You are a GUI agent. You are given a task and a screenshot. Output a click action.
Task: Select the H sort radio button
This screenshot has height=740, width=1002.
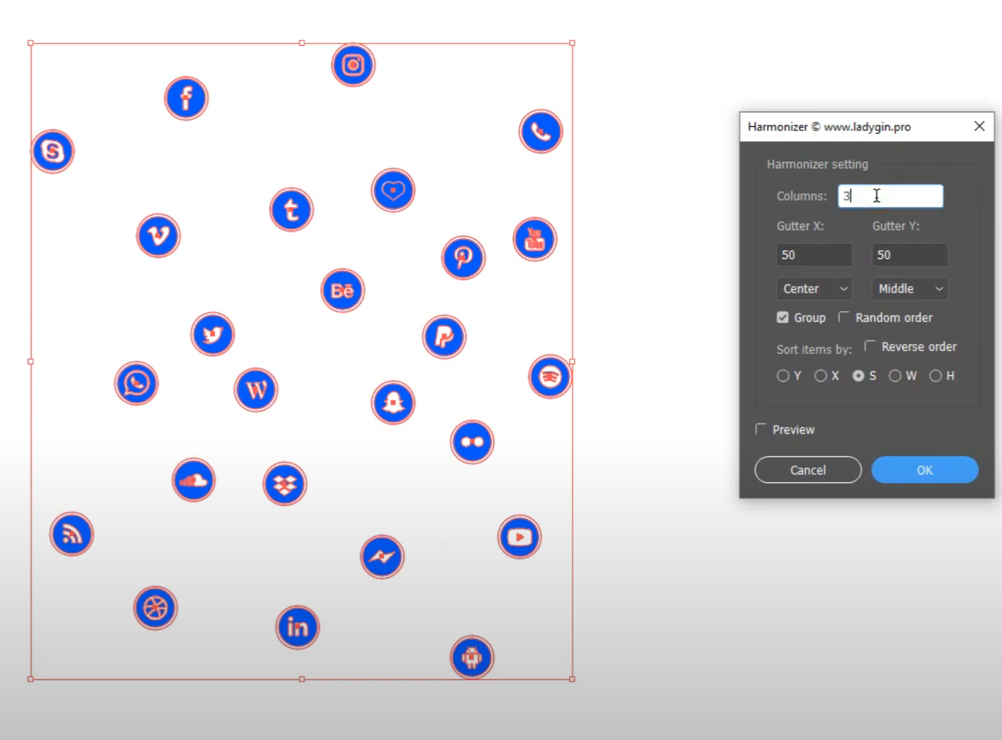[935, 376]
